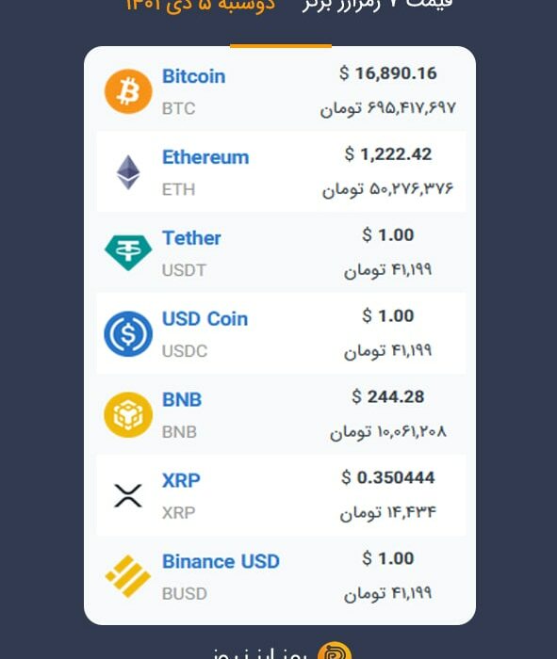Open the USD Coin name link

click(205, 318)
